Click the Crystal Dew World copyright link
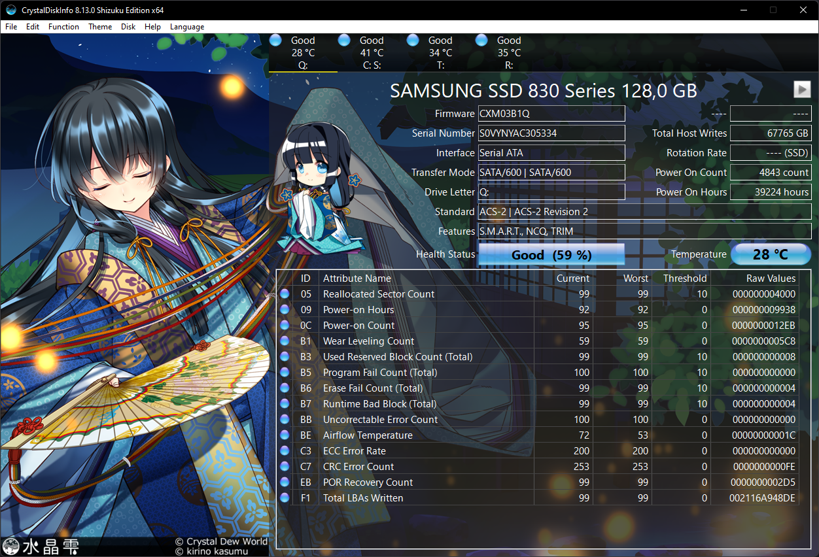This screenshot has width=819, height=557. 221,541
